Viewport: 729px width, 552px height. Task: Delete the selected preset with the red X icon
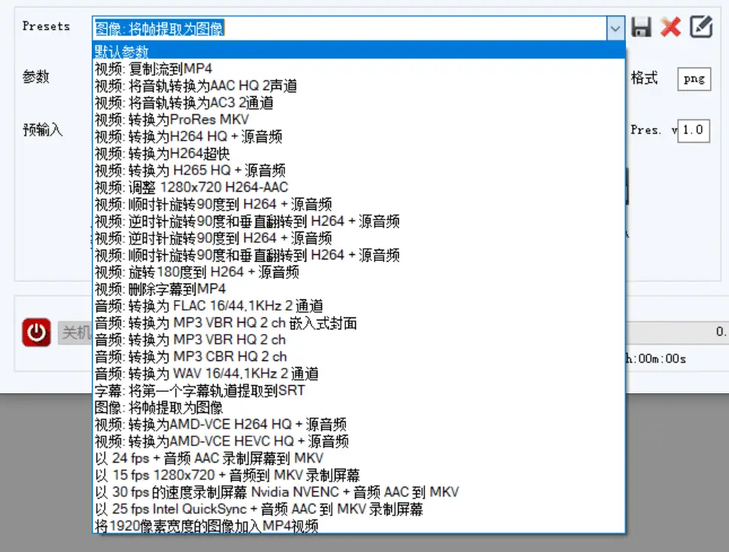pos(671,27)
